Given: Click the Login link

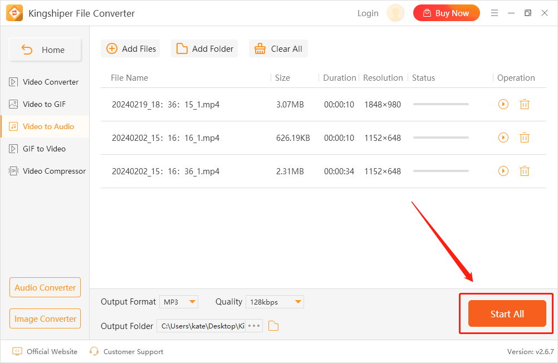Looking at the screenshot, I should point(368,13).
